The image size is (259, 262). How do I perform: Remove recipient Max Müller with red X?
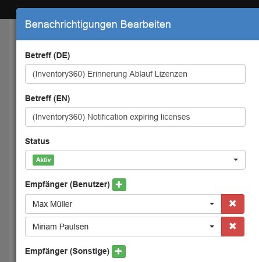tap(233, 204)
